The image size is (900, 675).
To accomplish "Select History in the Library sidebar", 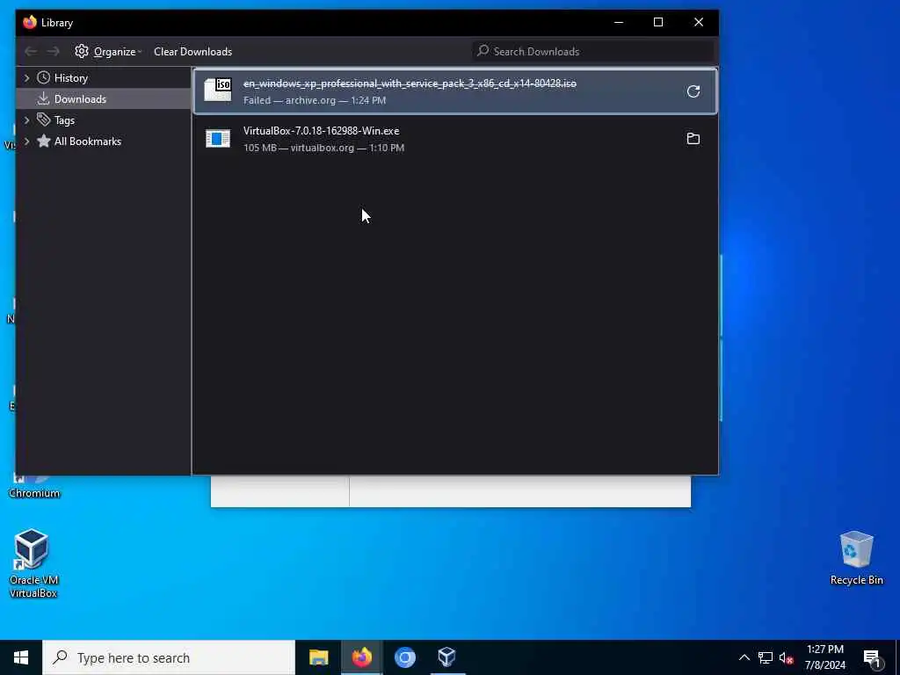I will coord(104,77).
